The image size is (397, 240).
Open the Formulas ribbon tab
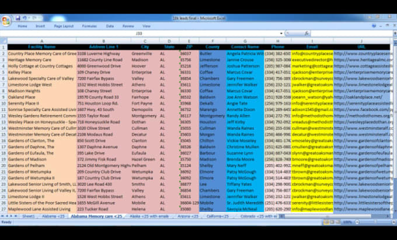(89, 26)
